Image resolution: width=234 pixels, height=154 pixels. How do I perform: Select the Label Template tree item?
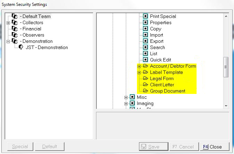tap(166, 72)
